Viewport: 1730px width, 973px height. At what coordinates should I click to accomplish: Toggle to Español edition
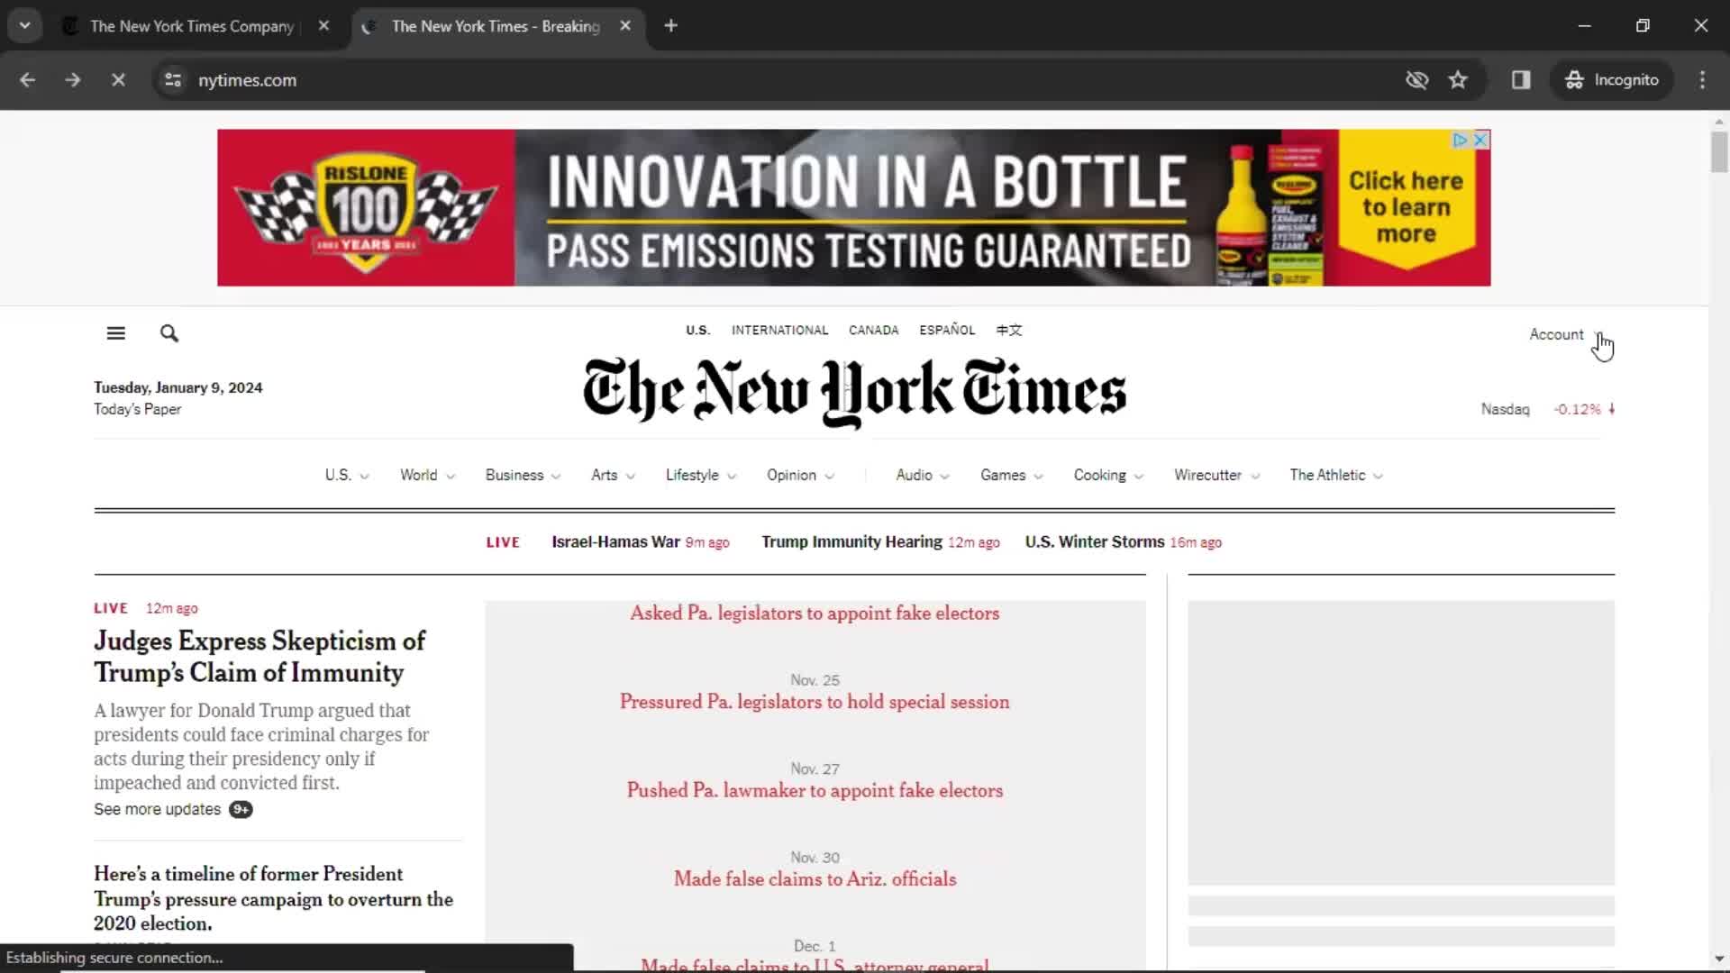point(948,329)
